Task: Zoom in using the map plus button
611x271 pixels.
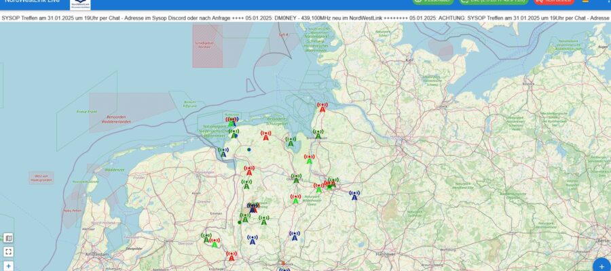Action: (8, 266)
